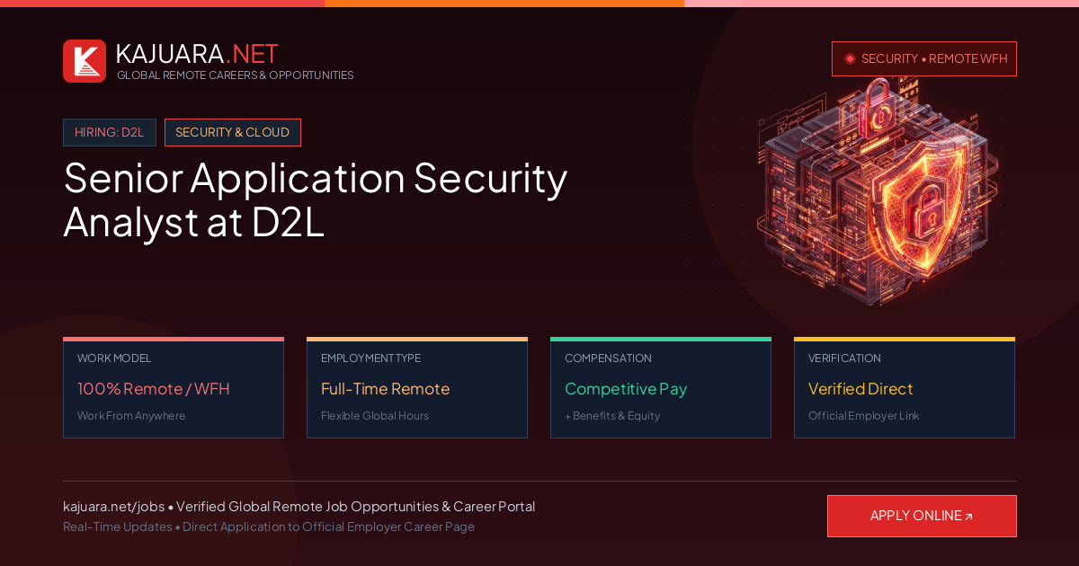The width and height of the screenshot is (1079, 566).
Task: Select the 'HIRING: D2L' tag
Action: click(x=110, y=132)
